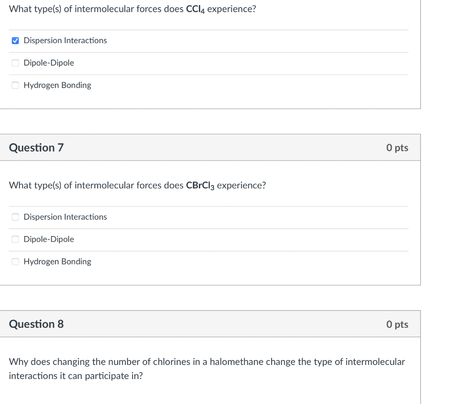Check Dipole-Dipole for the CBrCl3 question
This screenshot has width=465, height=404.
coord(15,239)
